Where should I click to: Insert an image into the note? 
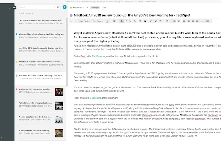(x=145, y=21)
